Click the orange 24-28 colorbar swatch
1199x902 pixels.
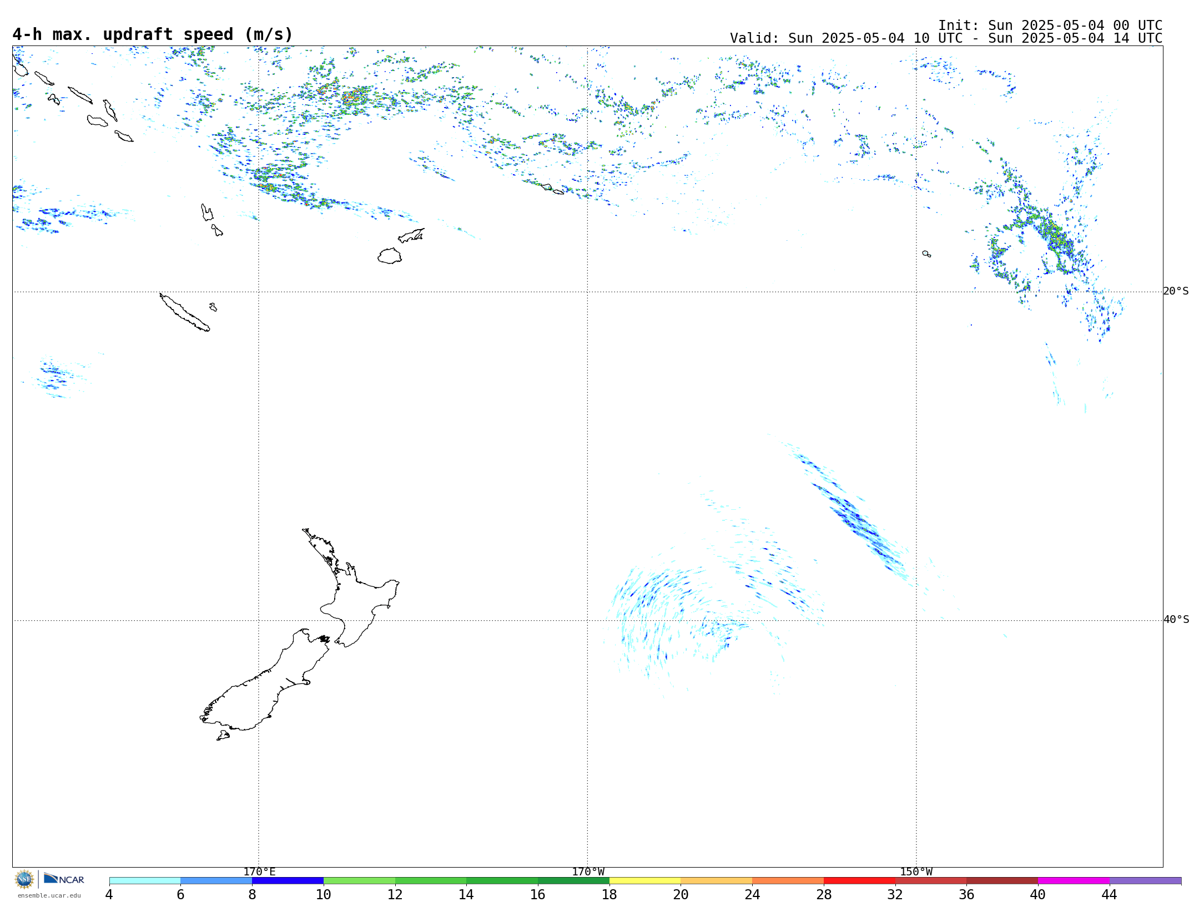788,881
